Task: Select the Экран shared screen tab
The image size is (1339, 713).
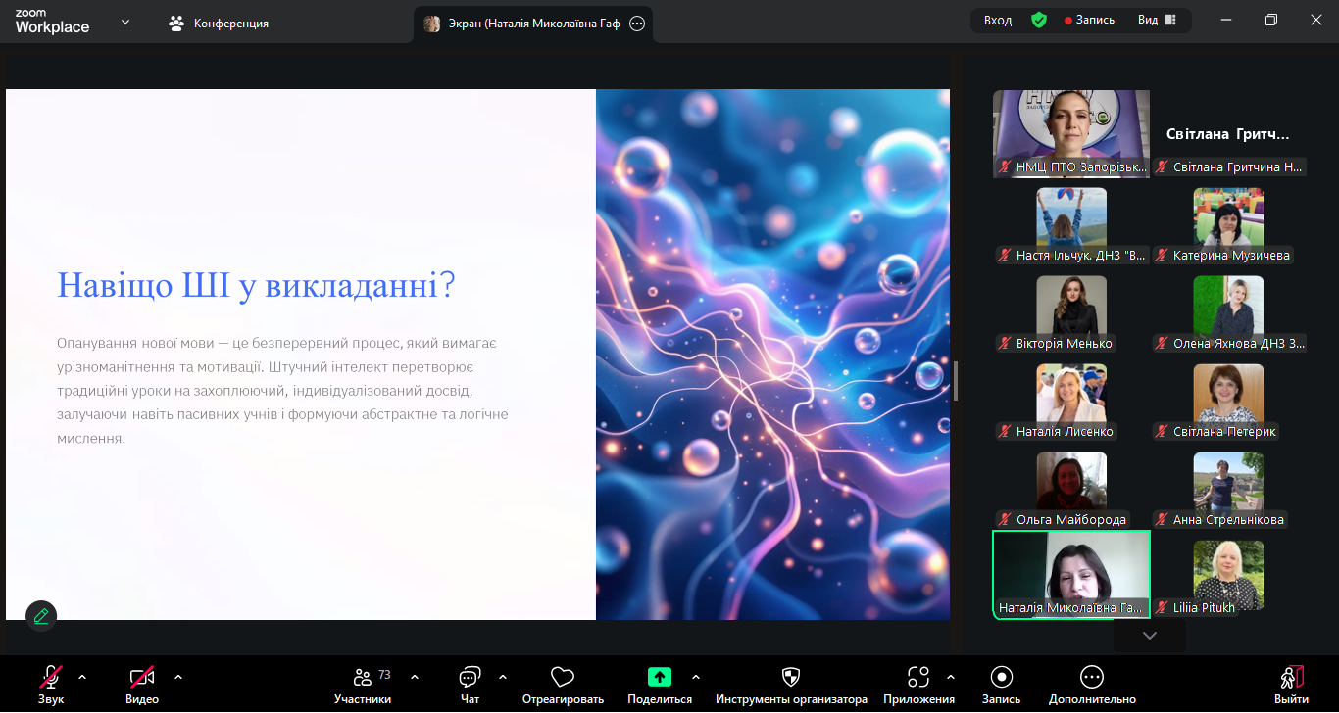Action: click(x=524, y=24)
